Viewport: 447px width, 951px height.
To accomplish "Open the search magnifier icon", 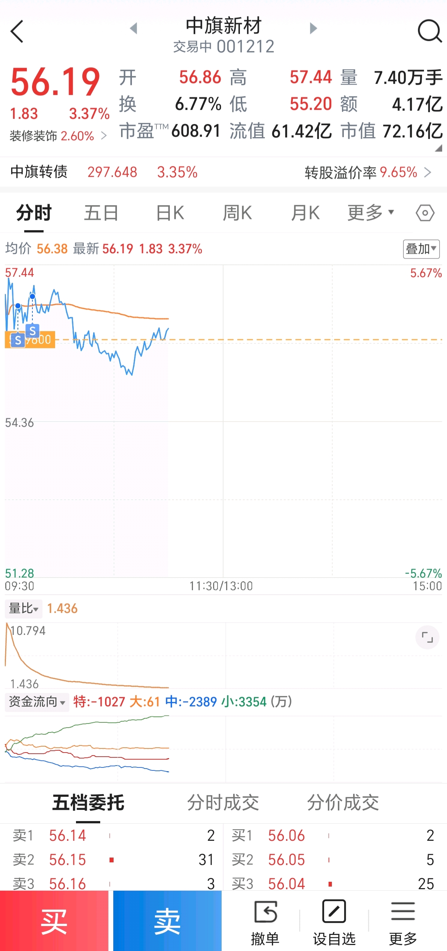I will click(x=429, y=31).
